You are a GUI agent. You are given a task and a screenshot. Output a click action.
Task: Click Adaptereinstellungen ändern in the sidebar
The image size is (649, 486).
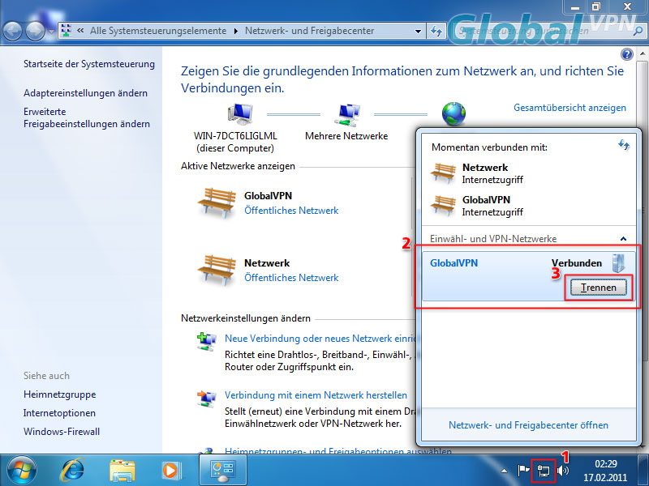[x=85, y=93]
